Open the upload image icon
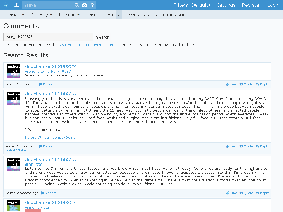 (x=17, y=5)
